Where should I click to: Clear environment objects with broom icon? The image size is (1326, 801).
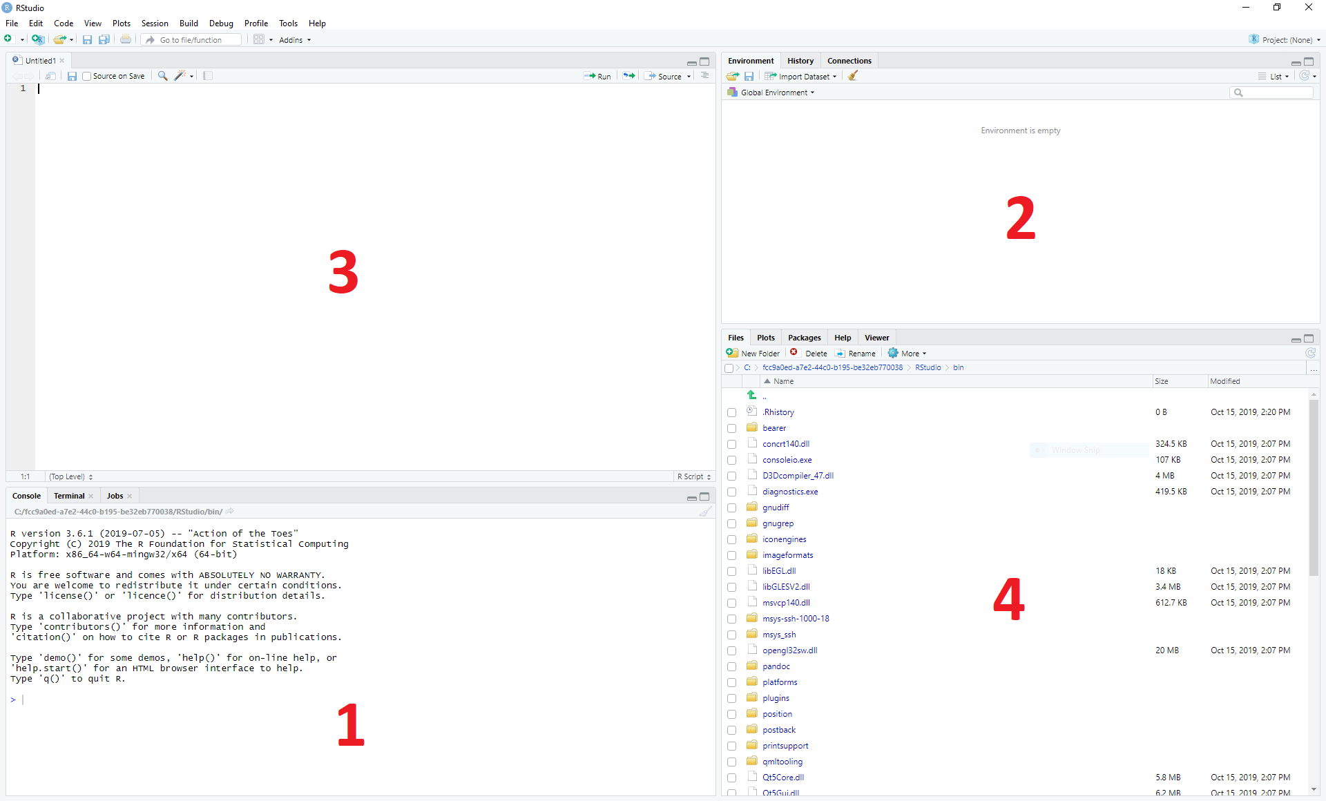tap(853, 76)
